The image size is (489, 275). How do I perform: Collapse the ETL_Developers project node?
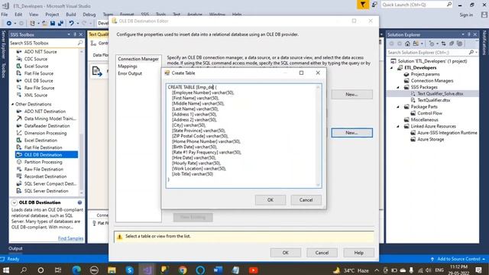coord(392,68)
